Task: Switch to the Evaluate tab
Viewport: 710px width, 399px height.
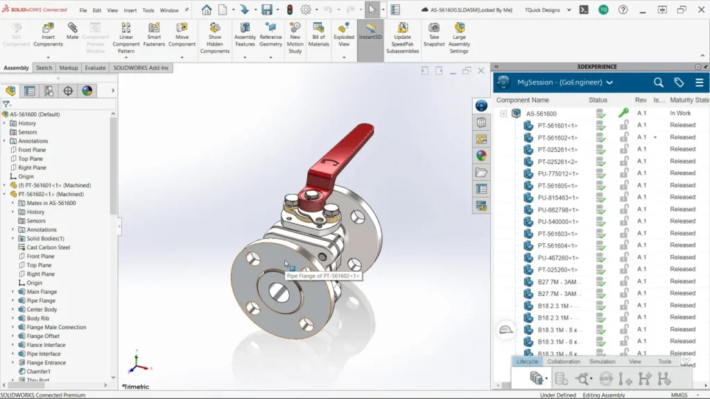Action: pos(95,68)
